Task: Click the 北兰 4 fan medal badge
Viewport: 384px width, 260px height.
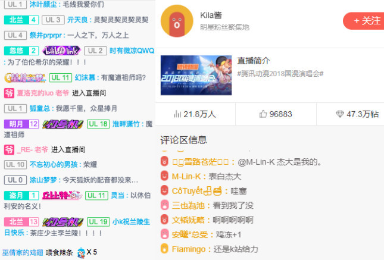Action: coord(21,20)
